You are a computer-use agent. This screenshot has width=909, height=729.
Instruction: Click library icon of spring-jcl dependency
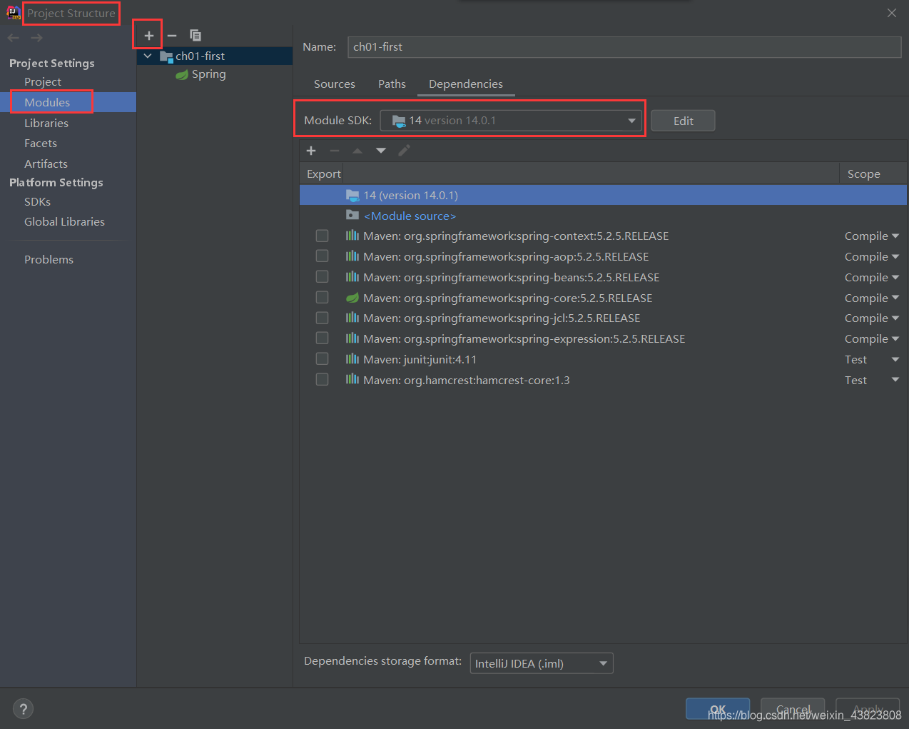pyautogui.click(x=352, y=318)
